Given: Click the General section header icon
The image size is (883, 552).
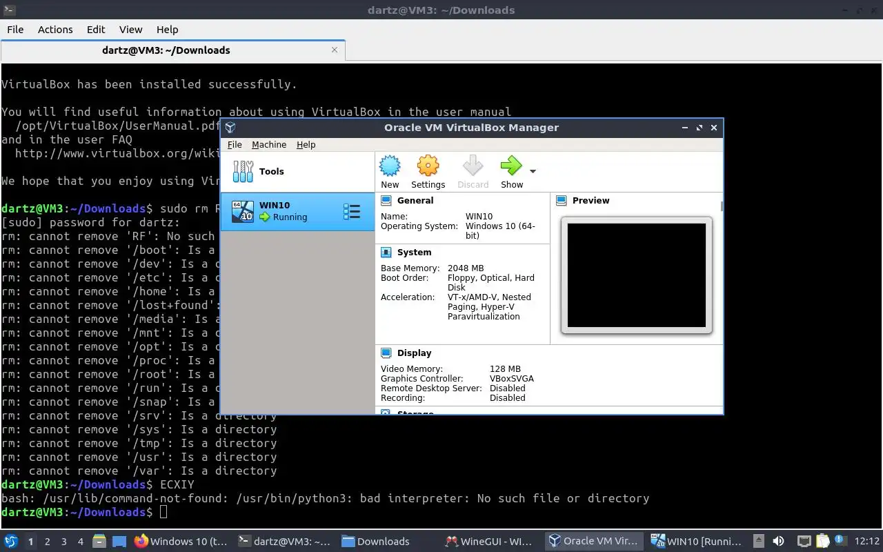Looking at the screenshot, I should click(x=386, y=201).
